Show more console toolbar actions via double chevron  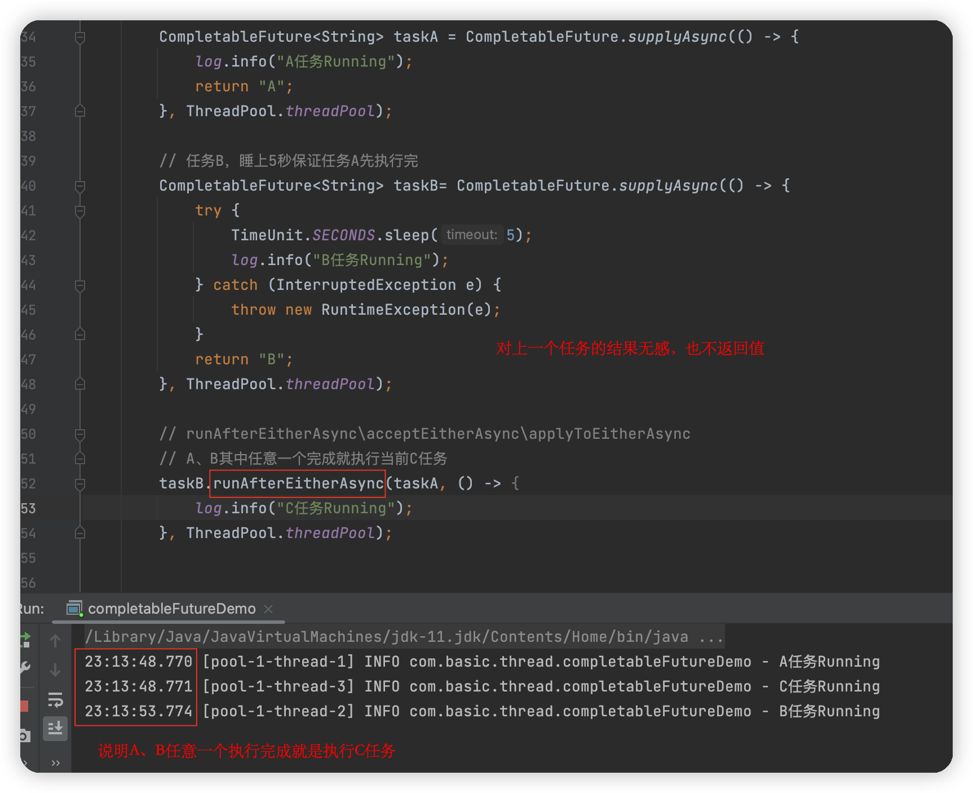55,763
